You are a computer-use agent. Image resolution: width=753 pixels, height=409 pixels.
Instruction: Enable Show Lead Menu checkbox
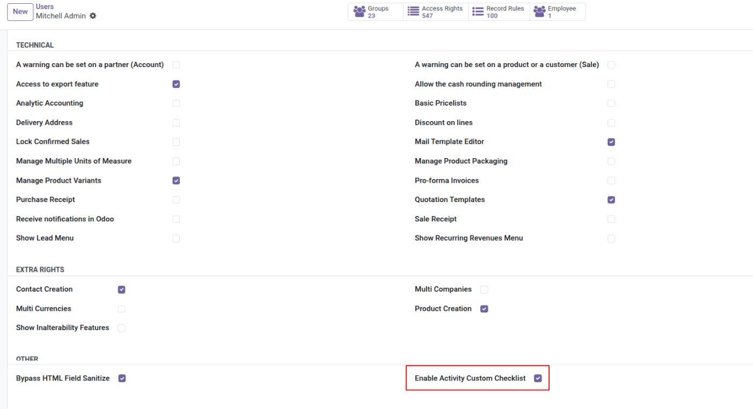(176, 239)
